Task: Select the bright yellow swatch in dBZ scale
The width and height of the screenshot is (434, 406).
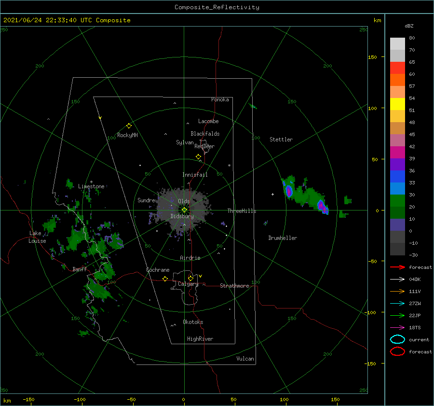Action: [x=397, y=104]
